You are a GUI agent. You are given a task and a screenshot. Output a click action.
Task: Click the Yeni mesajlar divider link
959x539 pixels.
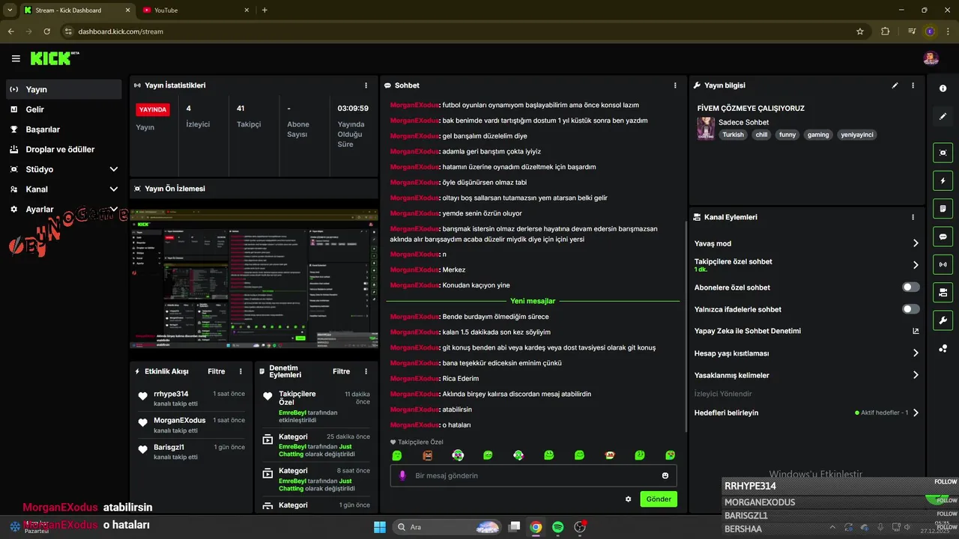click(x=533, y=301)
